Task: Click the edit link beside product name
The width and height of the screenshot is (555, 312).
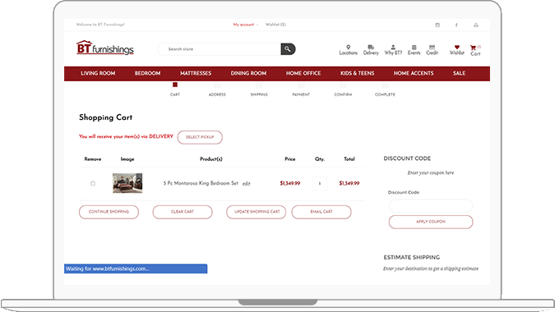Action: (247, 183)
